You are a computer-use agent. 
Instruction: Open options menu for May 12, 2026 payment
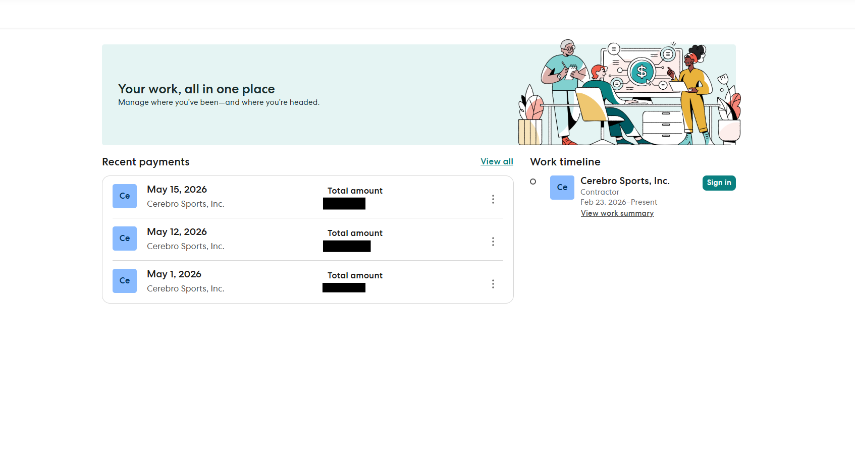493,242
